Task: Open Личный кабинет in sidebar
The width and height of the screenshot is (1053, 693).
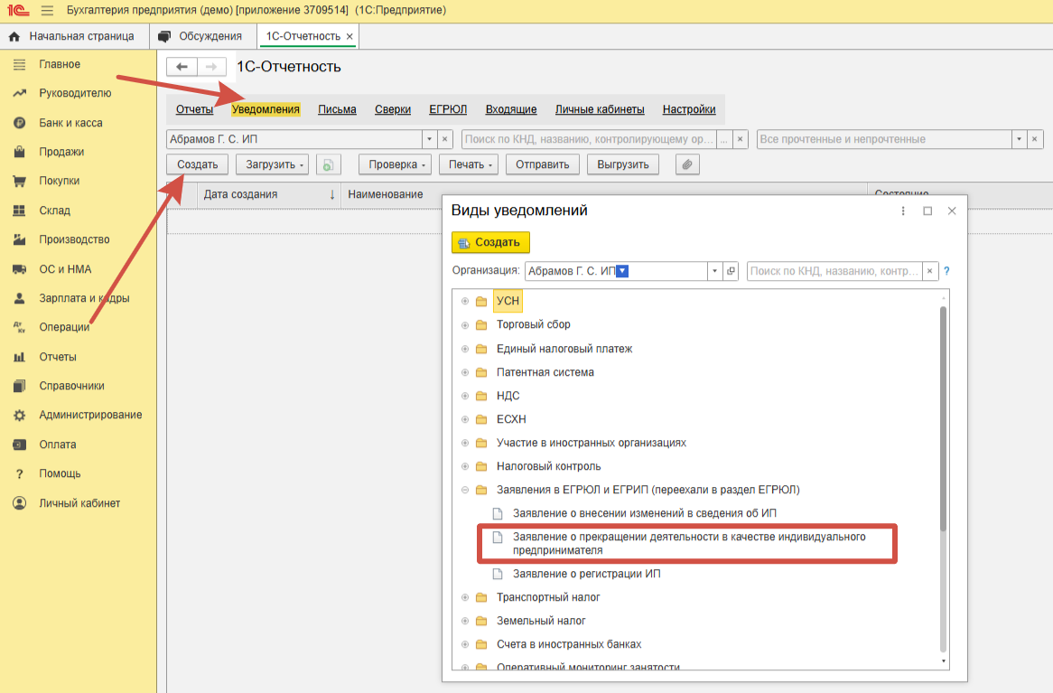Action: 79,502
